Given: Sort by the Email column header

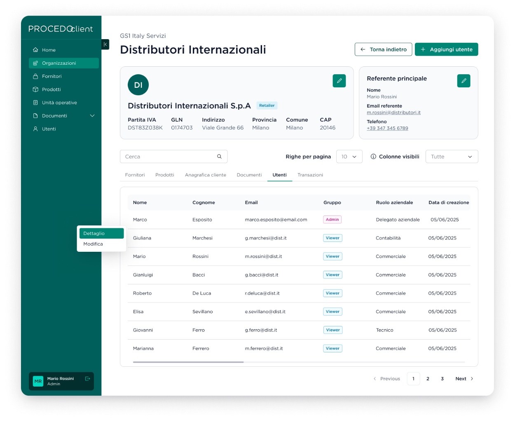Looking at the screenshot, I should point(251,202).
